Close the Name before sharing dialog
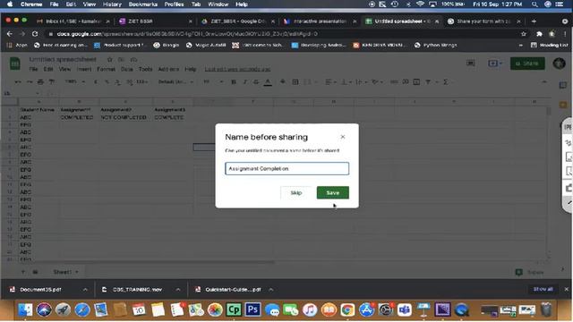Screen dimensions: 573x322 point(342,137)
